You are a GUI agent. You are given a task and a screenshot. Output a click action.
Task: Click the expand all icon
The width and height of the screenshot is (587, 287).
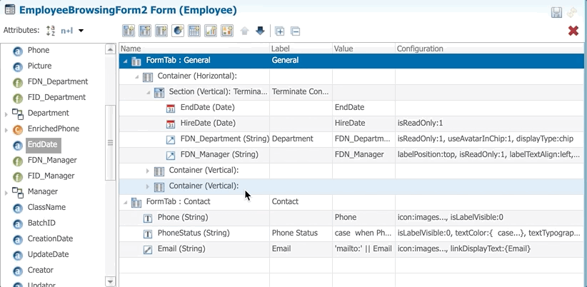tap(280, 31)
